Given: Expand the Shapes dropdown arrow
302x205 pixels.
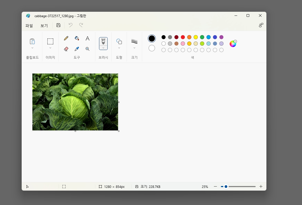Looking at the screenshot, I should click(119, 48).
